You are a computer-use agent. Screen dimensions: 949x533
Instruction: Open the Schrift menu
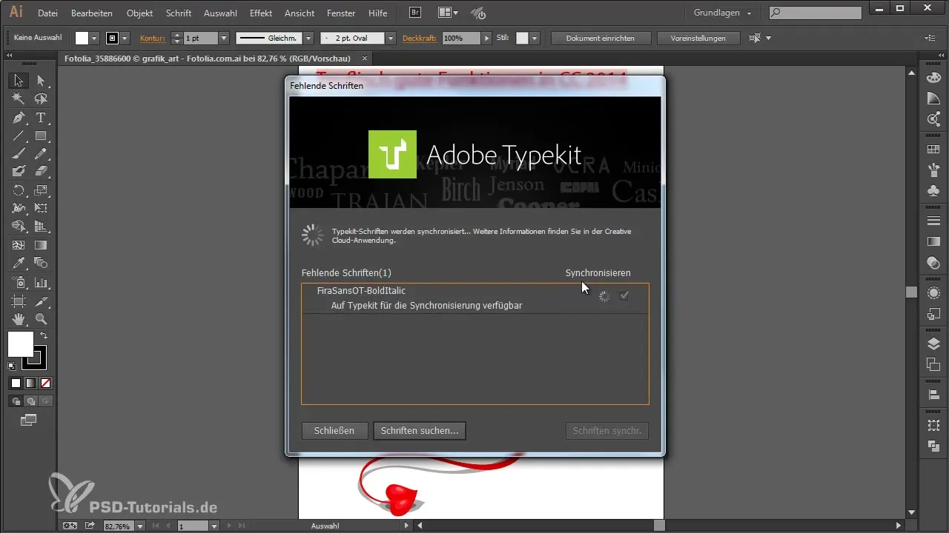click(x=179, y=13)
